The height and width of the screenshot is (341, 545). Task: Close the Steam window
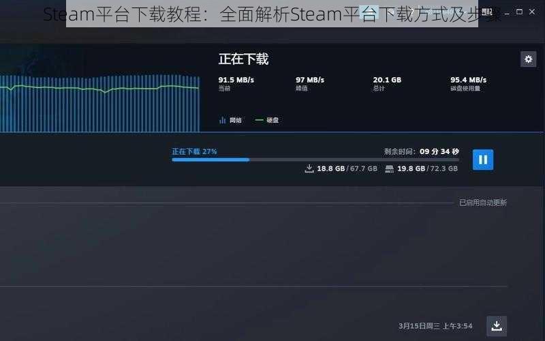pyautogui.click(x=532, y=12)
